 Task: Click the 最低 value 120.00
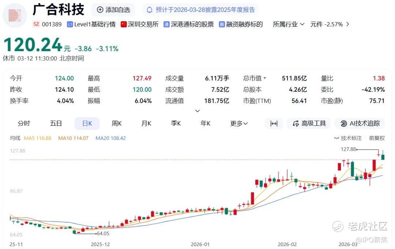tap(142, 89)
